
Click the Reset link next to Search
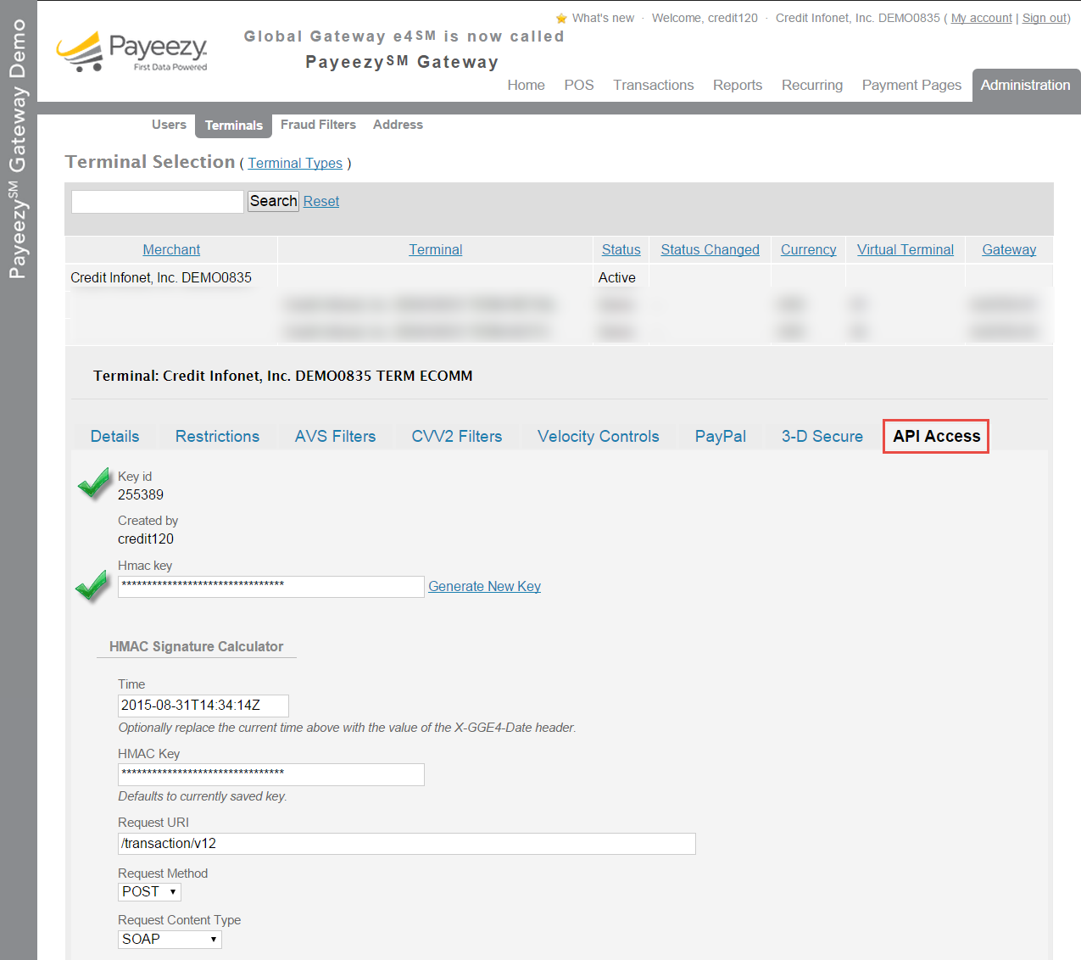click(x=320, y=201)
